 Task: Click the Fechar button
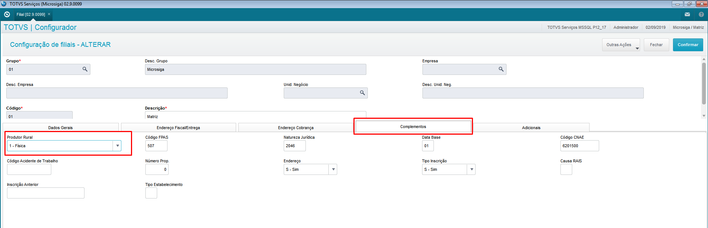[x=656, y=45]
